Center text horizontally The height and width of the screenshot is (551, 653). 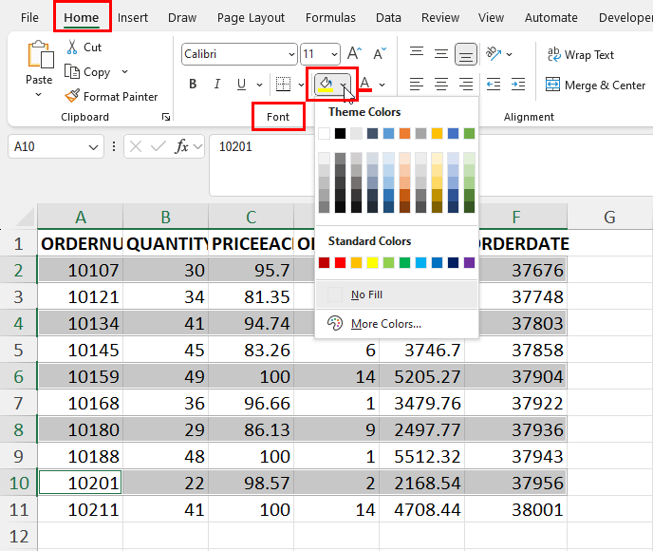[x=441, y=85]
